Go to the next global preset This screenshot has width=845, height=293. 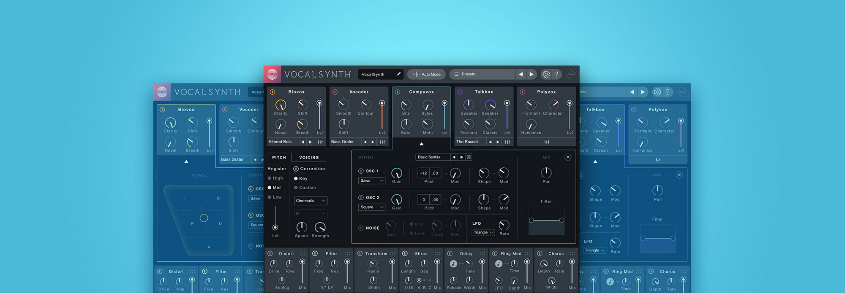pyautogui.click(x=532, y=74)
